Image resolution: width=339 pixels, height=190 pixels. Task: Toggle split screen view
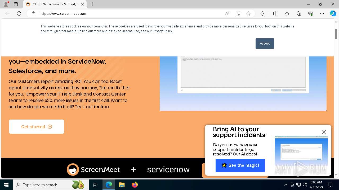pos(275,13)
